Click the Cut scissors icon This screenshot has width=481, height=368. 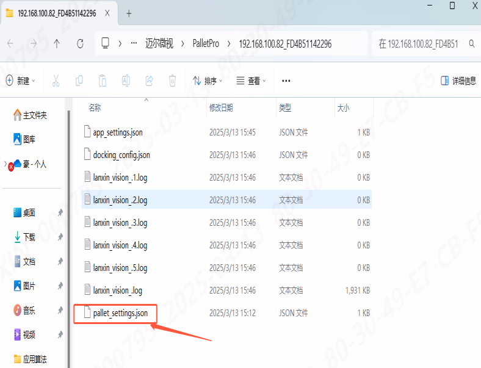tap(56, 81)
